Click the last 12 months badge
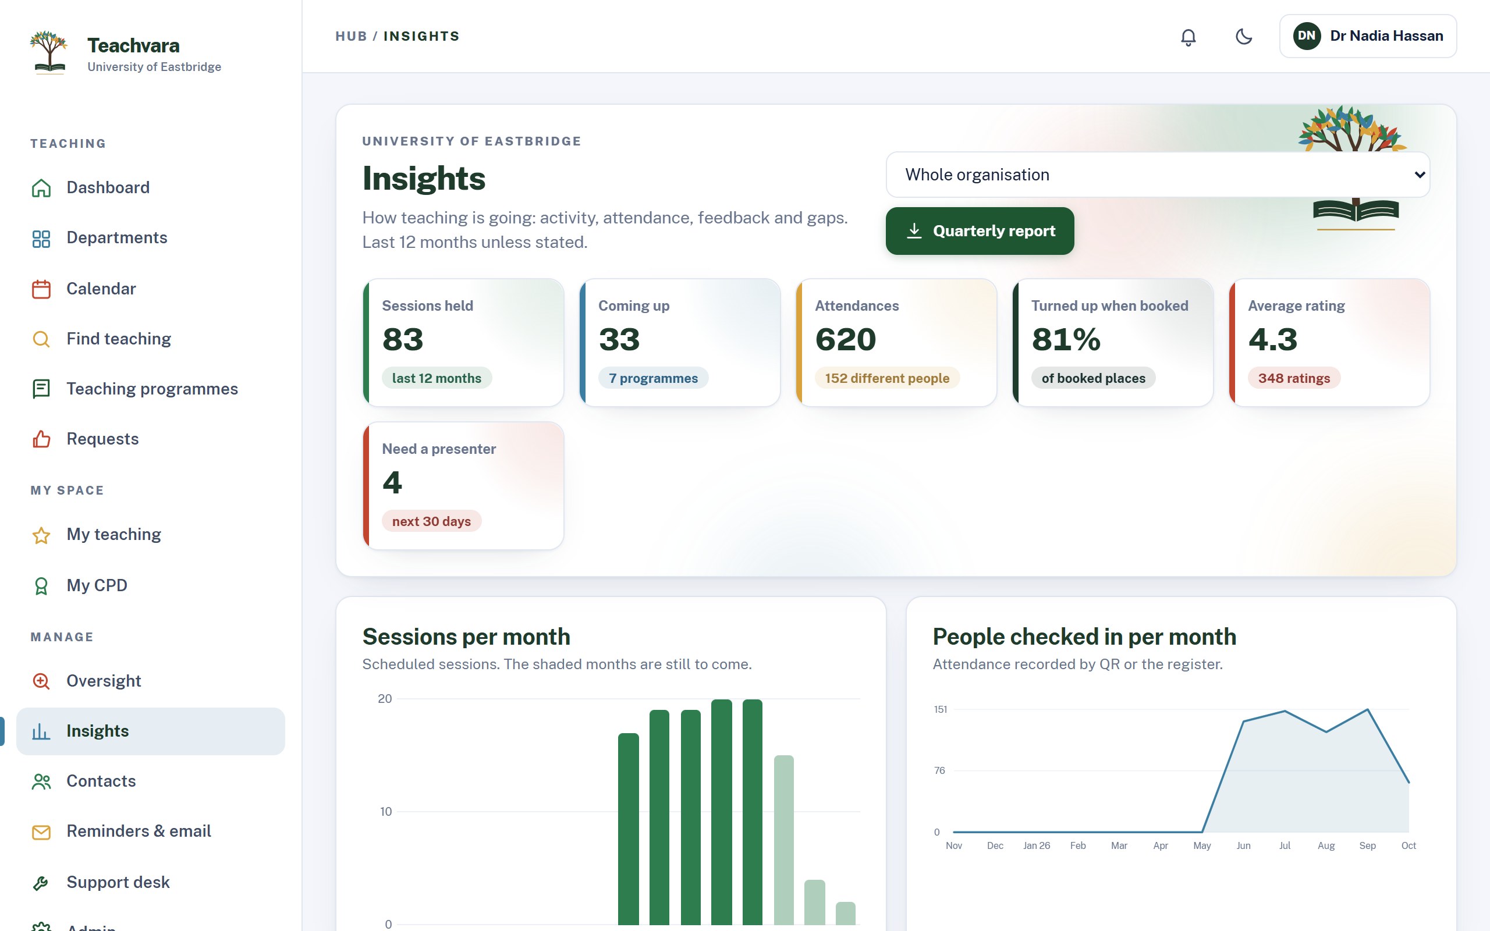This screenshot has height=931, width=1490. pyautogui.click(x=437, y=378)
